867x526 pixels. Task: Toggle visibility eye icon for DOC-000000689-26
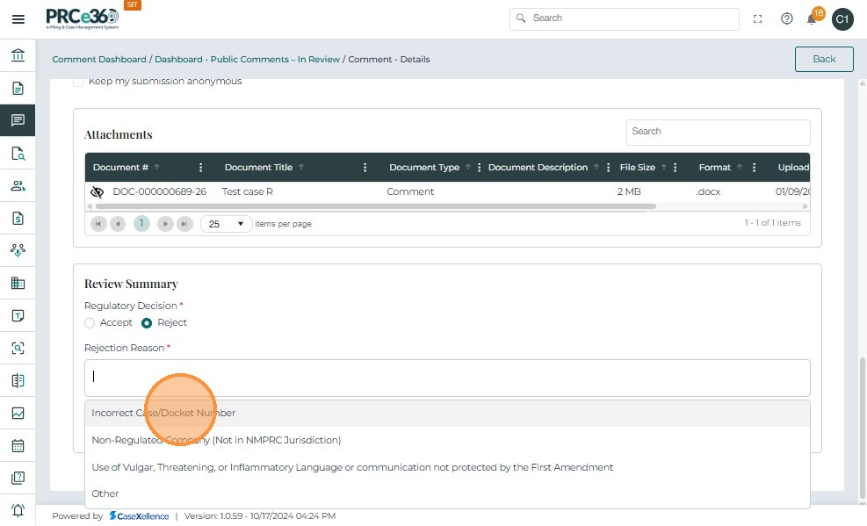pos(98,191)
